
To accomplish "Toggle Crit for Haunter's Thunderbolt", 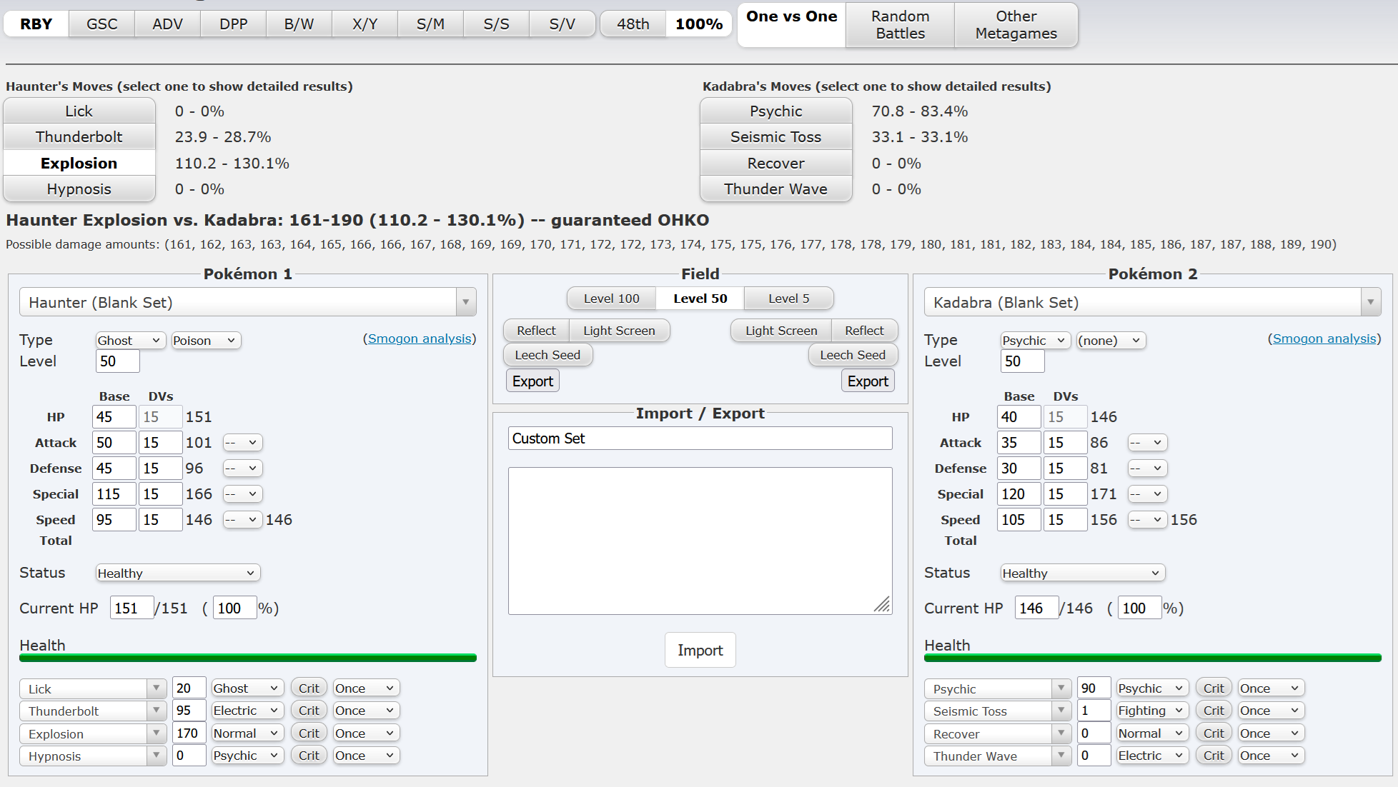I will (309, 711).
